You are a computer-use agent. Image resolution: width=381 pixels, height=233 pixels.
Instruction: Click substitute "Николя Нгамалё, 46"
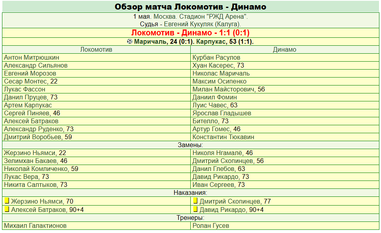pyautogui.click(x=222, y=153)
